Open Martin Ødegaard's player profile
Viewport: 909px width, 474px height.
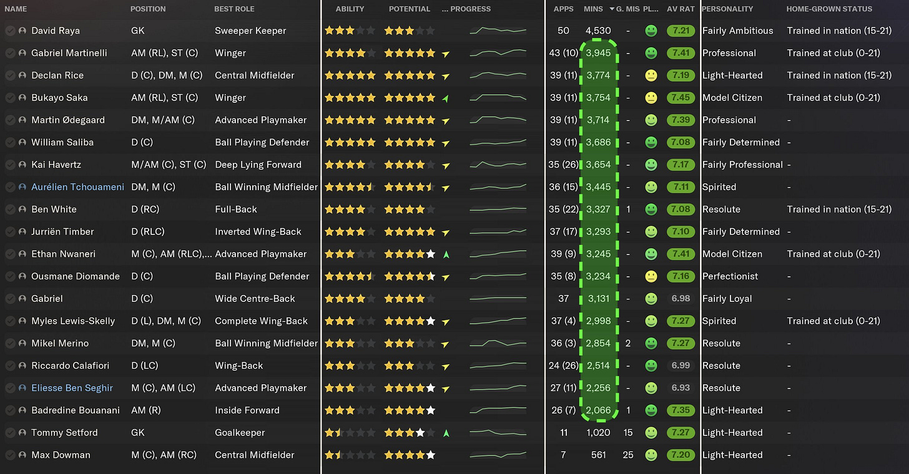coord(68,120)
